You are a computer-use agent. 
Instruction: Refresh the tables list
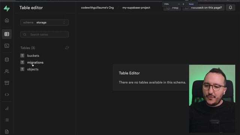(67, 48)
